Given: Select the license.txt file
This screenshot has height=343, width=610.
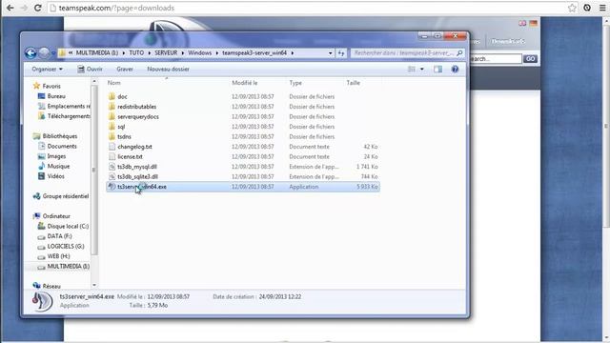Looking at the screenshot, I should (130, 156).
